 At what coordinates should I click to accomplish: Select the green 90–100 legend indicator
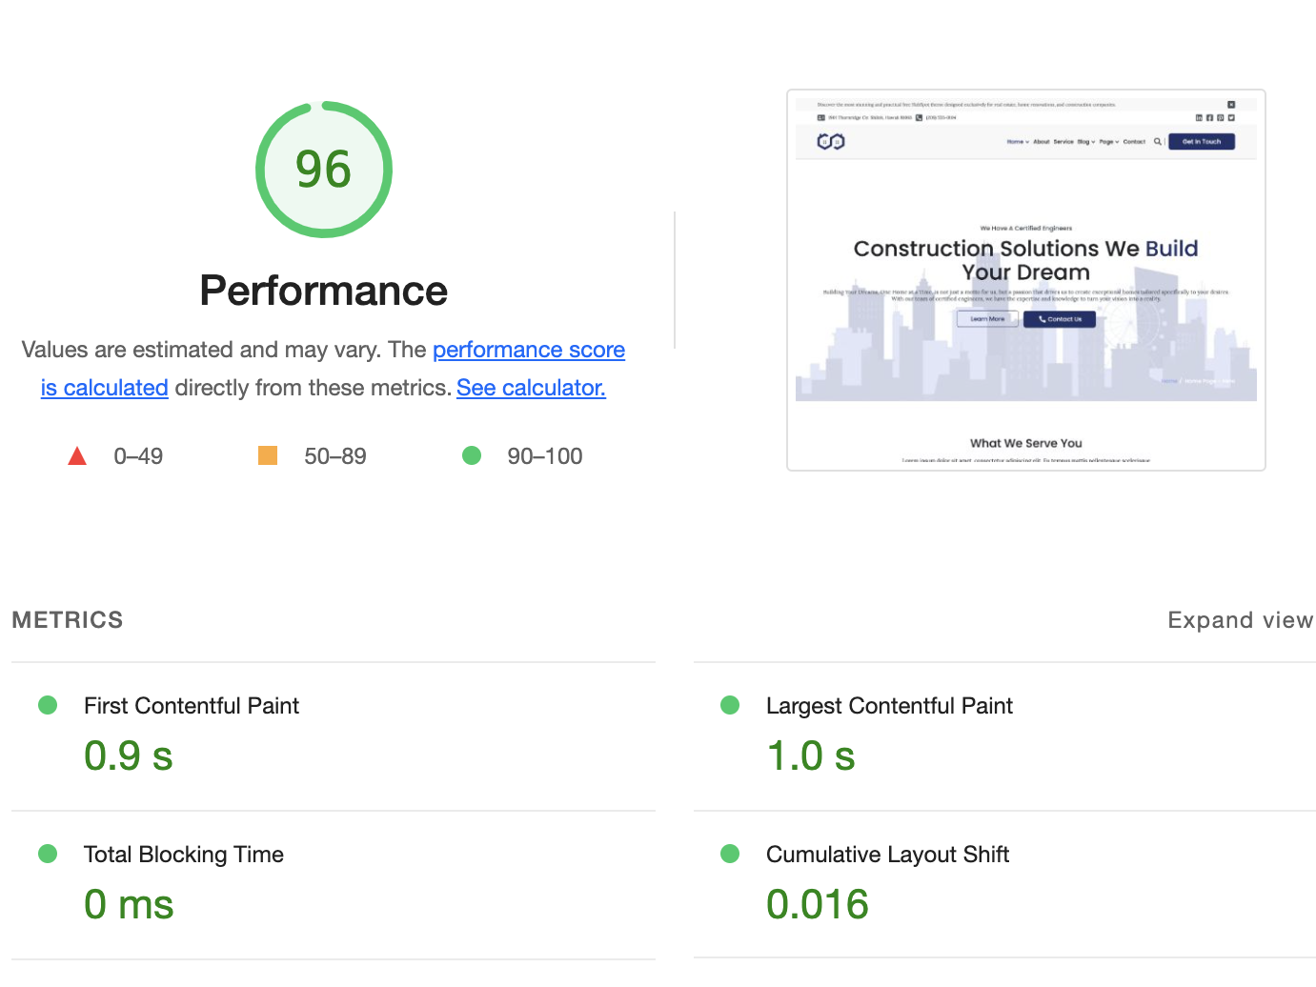[x=472, y=455]
